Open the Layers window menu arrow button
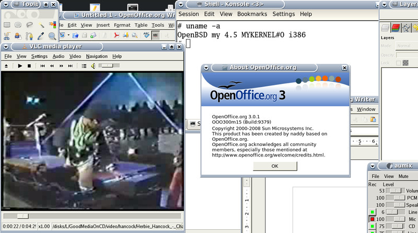The height and width of the screenshot is (233, 418). (x=385, y=4)
